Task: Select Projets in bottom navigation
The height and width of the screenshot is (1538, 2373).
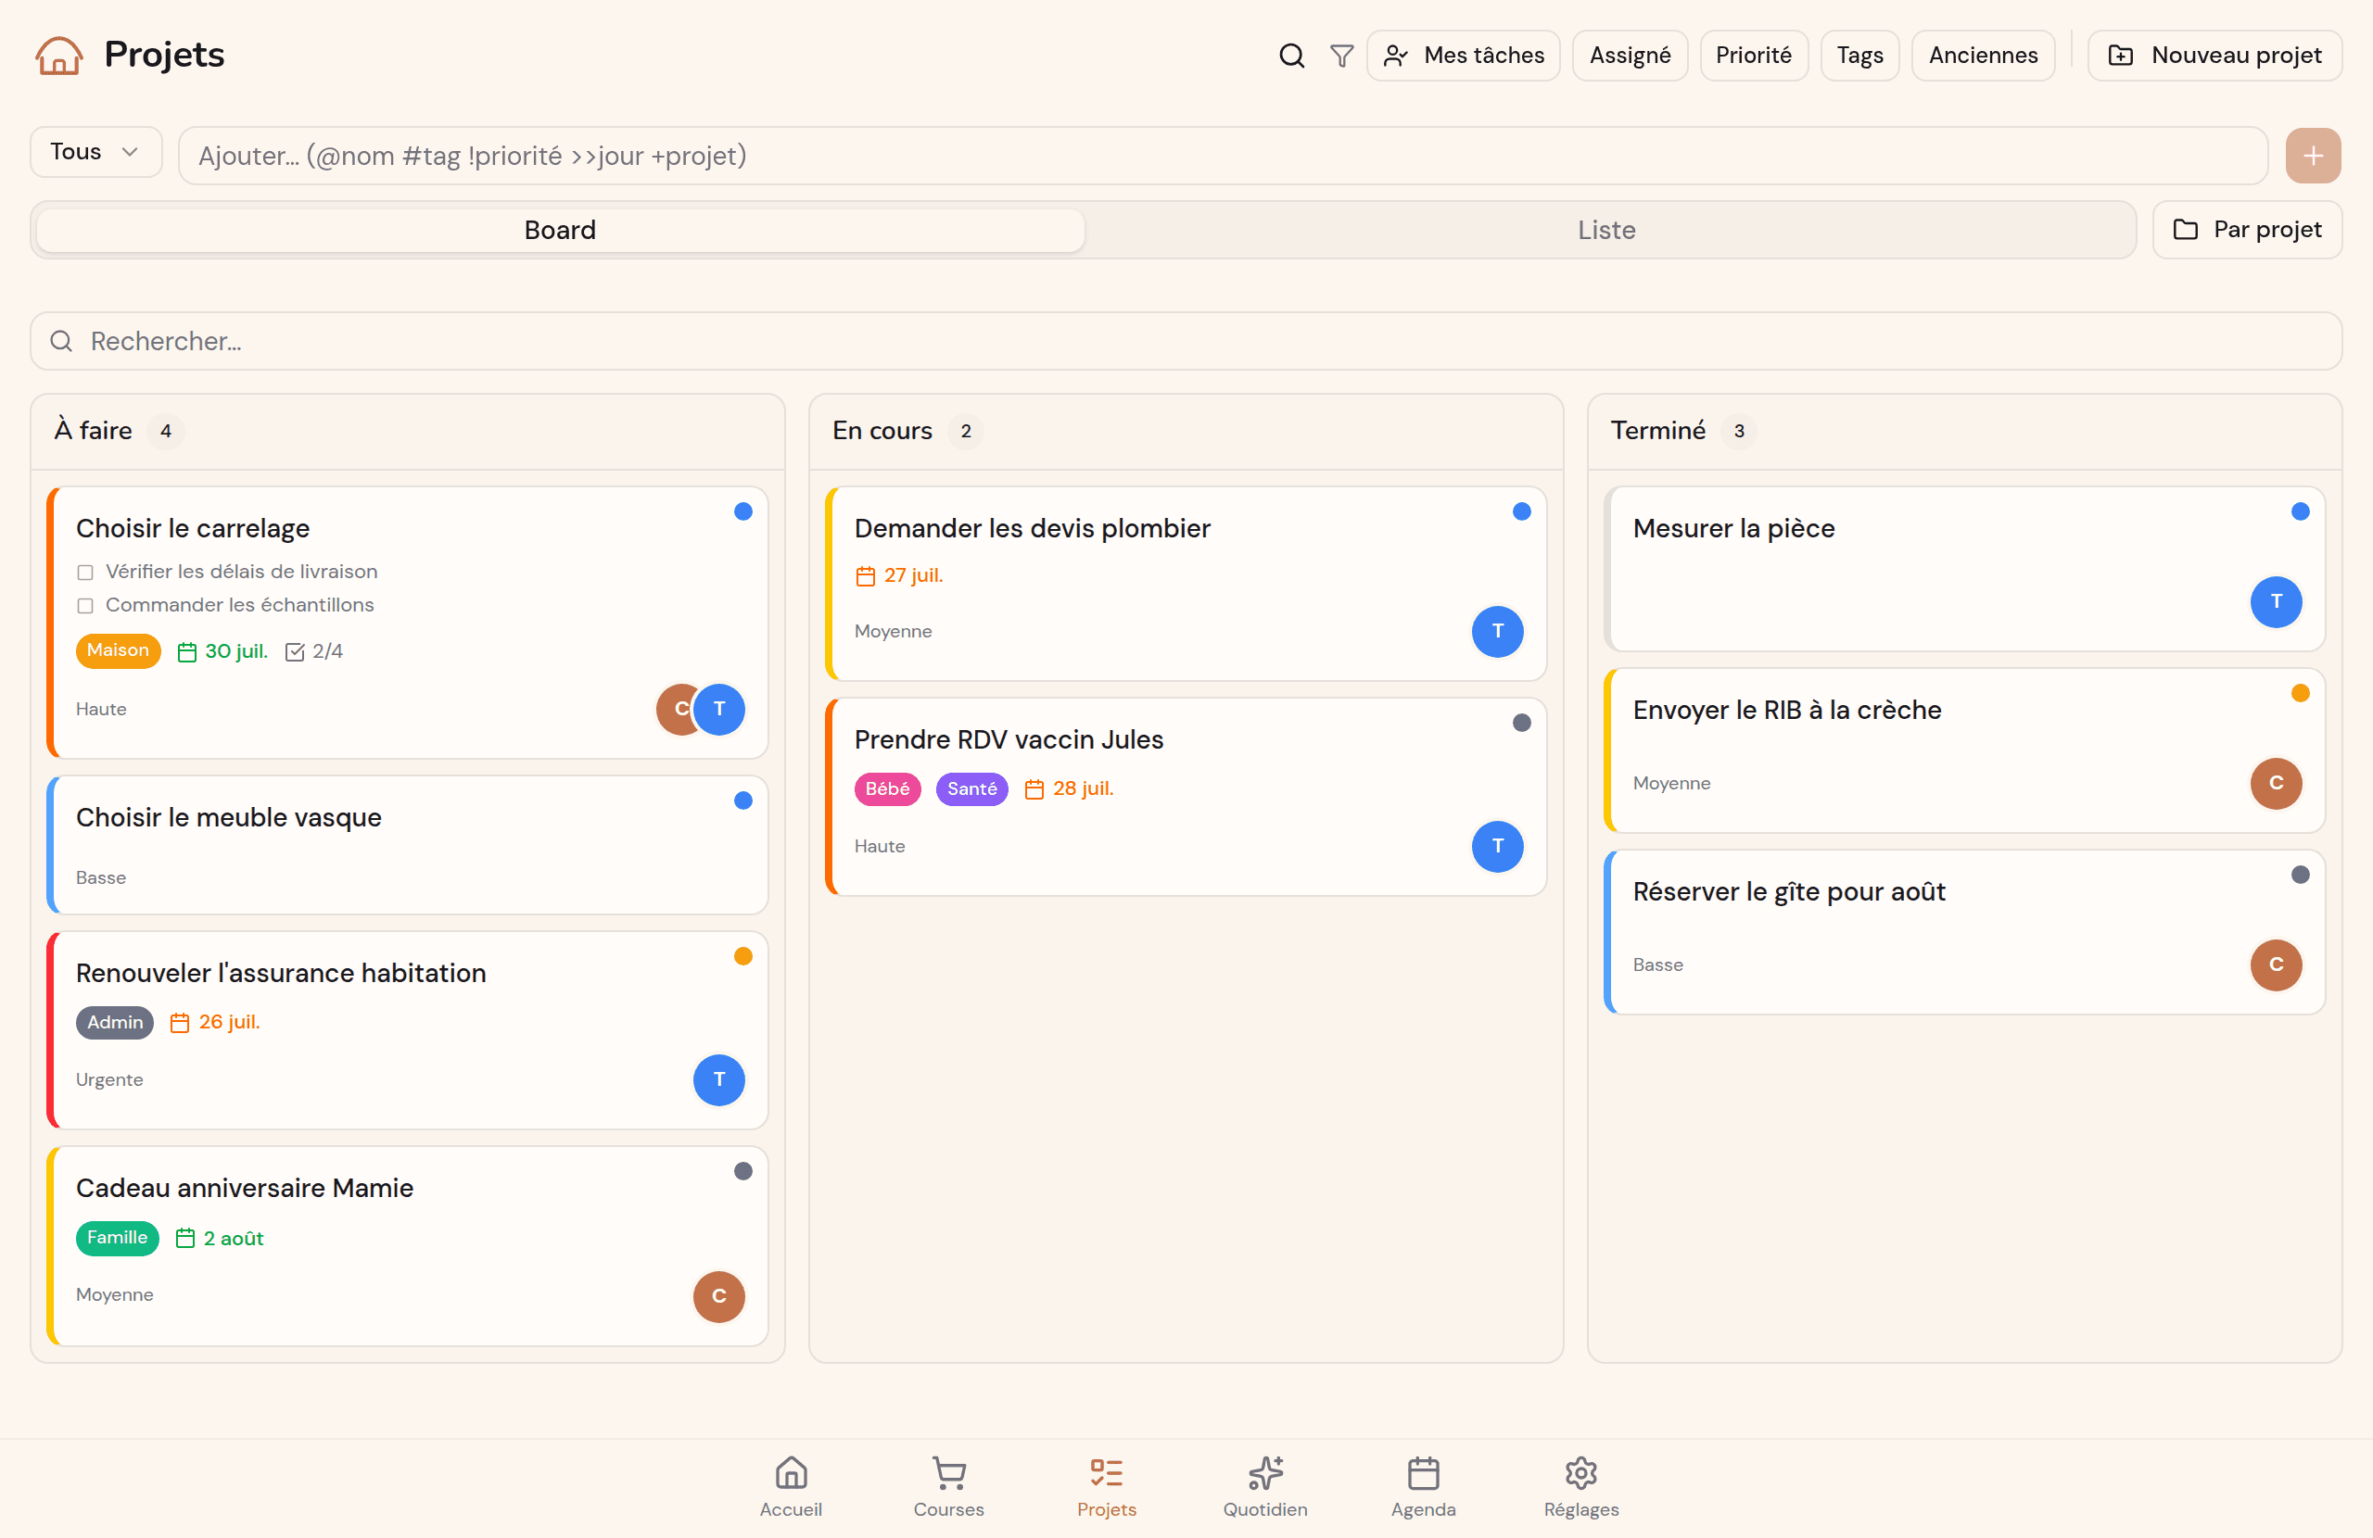Action: (x=1107, y=1486)
